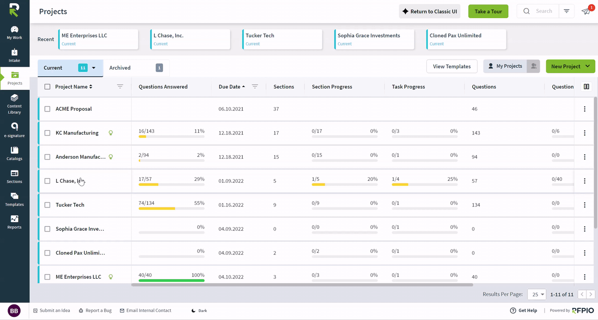Viewport: 598px width, 320px height.
Task: Click Report a Bug link
Action: coord(95,311)
